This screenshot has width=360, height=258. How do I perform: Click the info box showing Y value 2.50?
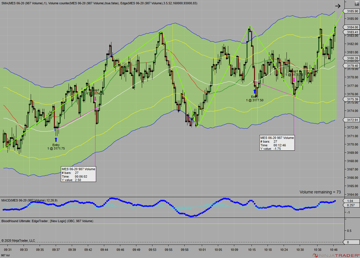click(x=78, y=174)
